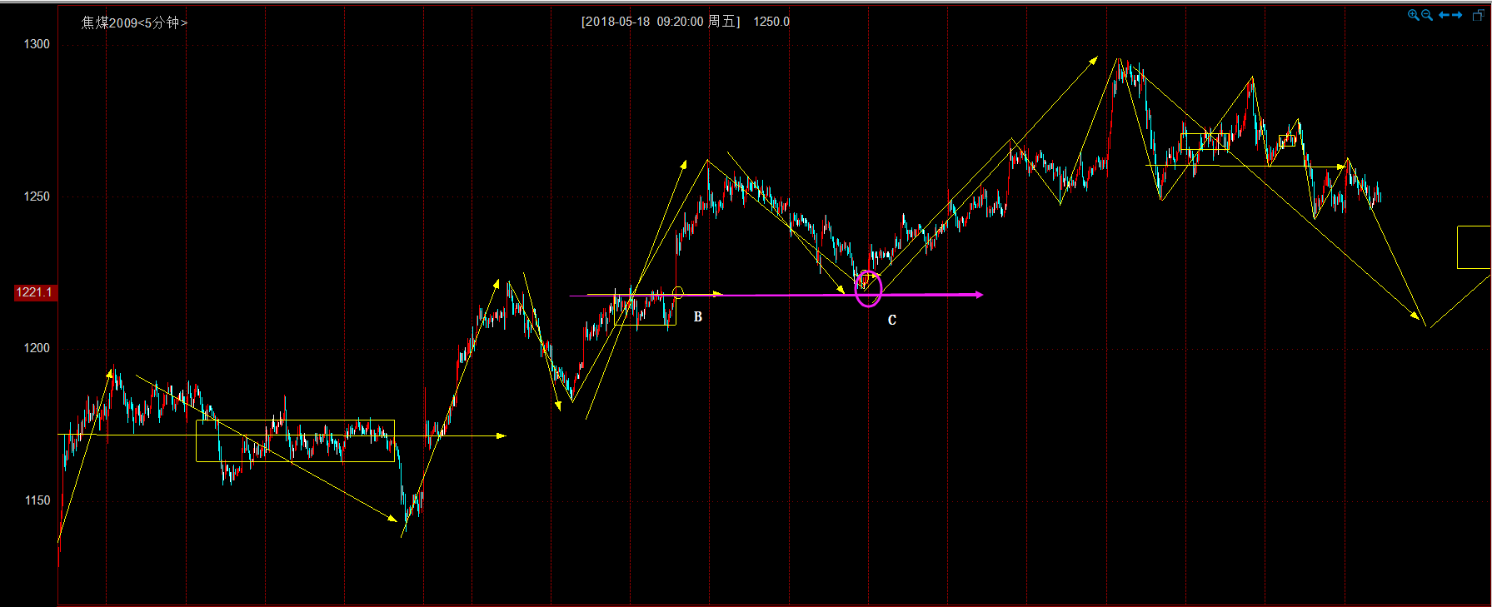Restore chart window with overlapping-squares icon
This screenshot has width=1492, height=607.
1479,15
